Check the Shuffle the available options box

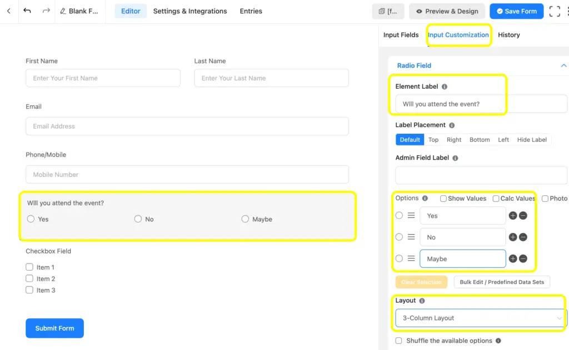click(398, 341)
